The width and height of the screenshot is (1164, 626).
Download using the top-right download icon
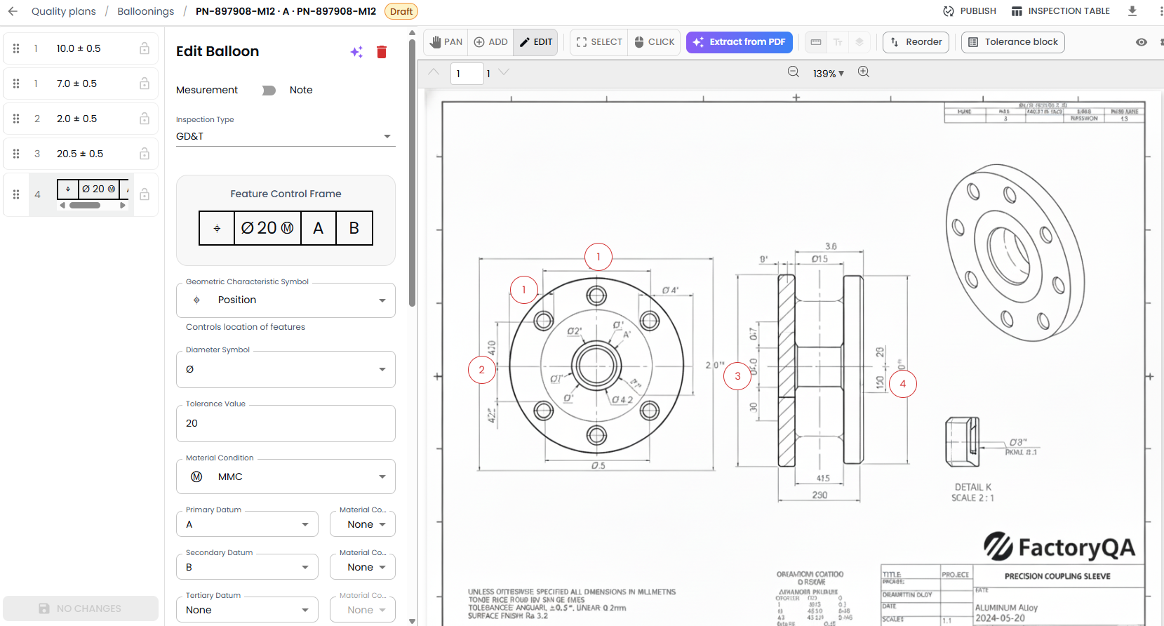pos(1132,11)
